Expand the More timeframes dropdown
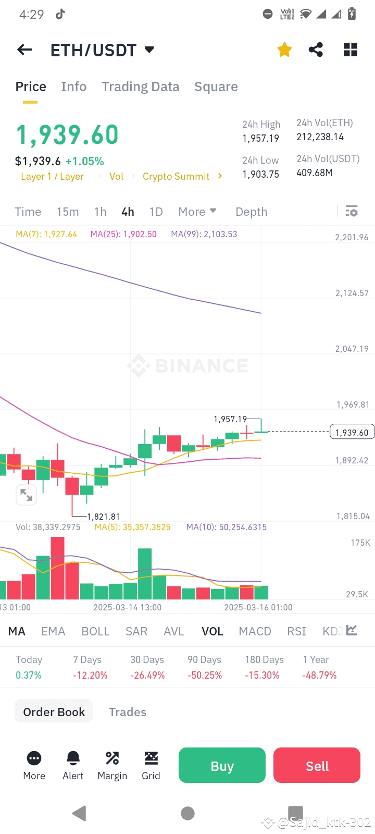The image size is (375, 834). (197, 212)
